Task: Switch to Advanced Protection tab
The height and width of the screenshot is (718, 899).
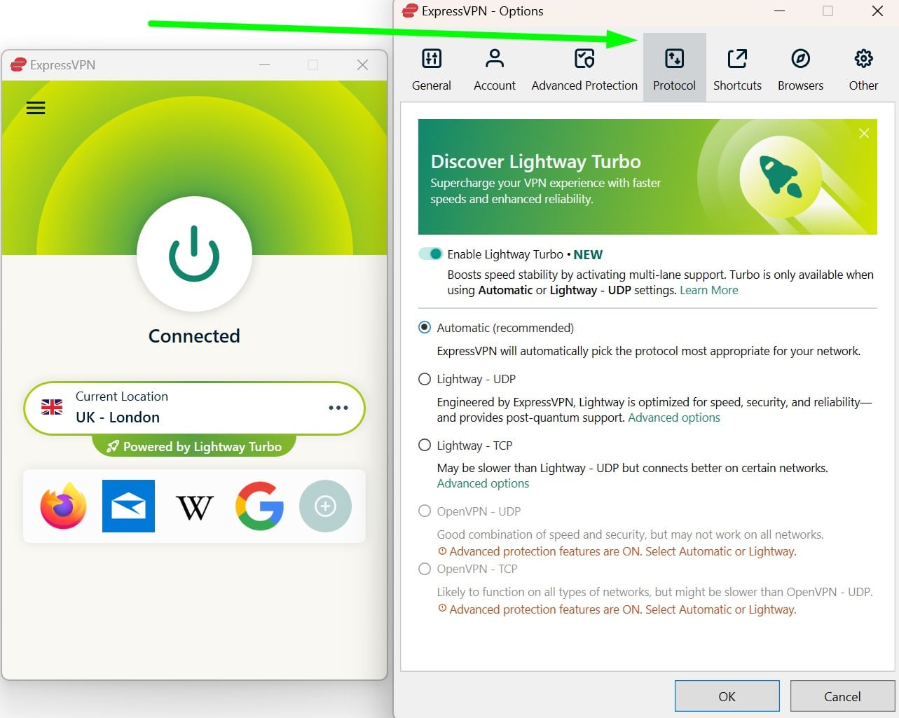Action: pos(584,69)
